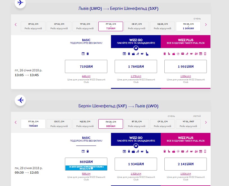The height and width of the screenshot is (186, 229).
Task: Show later outbound dates with right arrow
Action: pos(206,25)
